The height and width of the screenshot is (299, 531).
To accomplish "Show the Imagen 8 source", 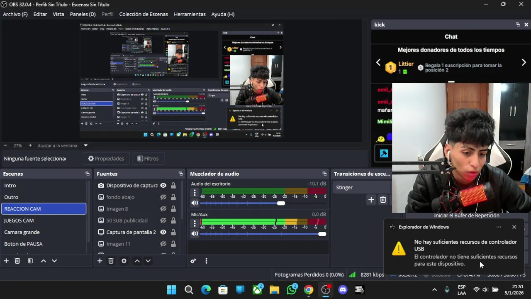I will click(x=163, y=209).
